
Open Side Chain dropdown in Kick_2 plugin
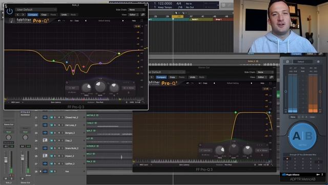137,10
